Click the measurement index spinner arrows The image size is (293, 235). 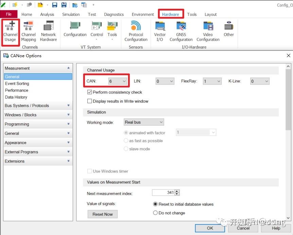point(177,192)
